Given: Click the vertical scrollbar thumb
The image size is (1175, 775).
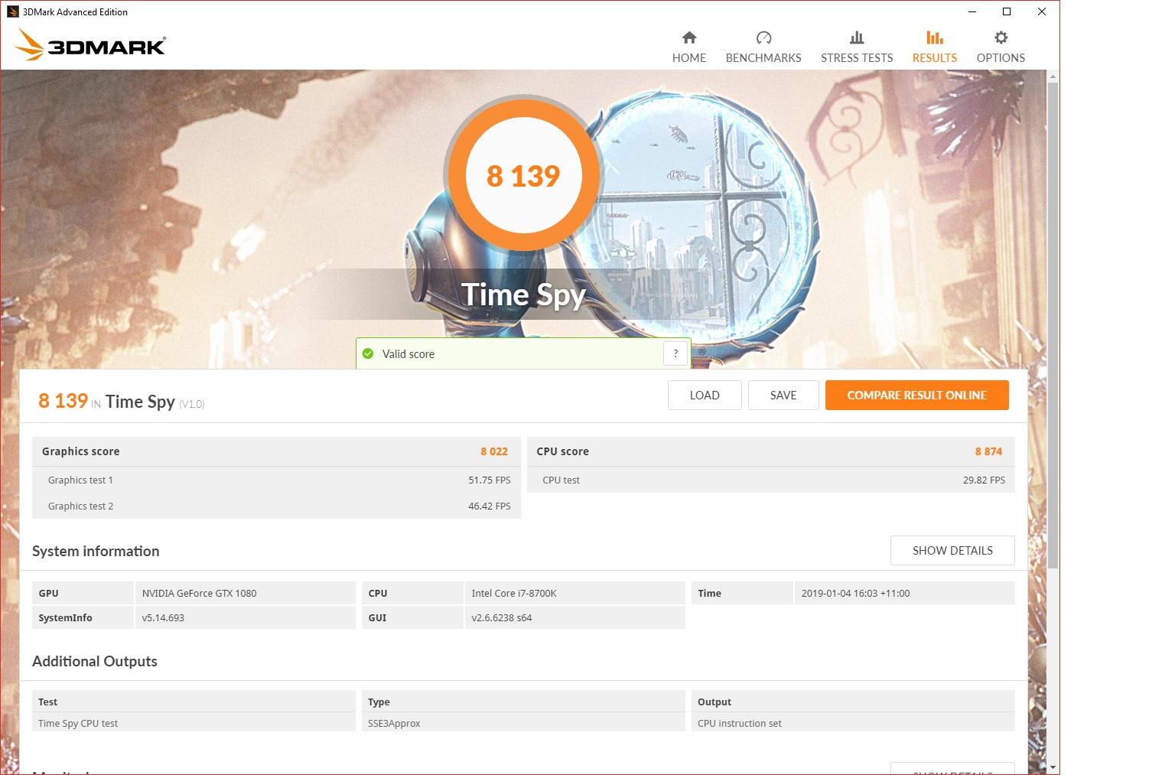Looking at the screenshot, I should pyautogui.click(x=1053, y=325).
